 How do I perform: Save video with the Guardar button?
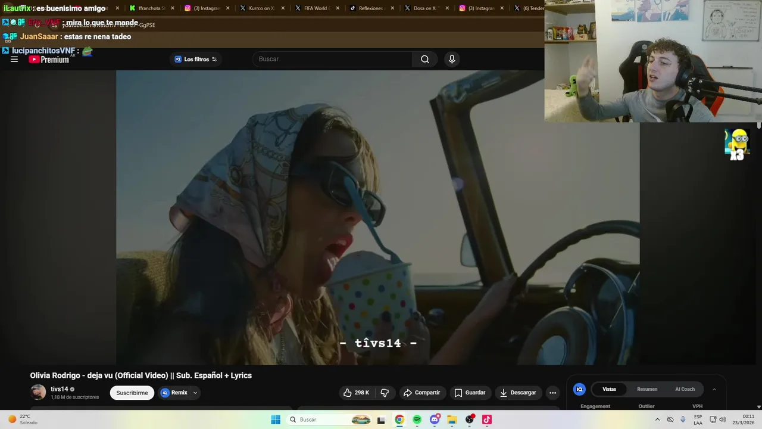470,393
